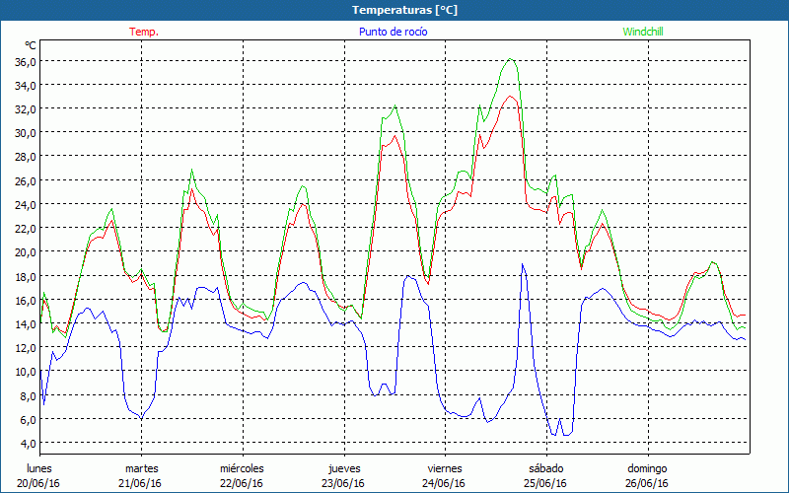The height and width of the screenshot is (493, 789).
Task: Click the highest red Temp. peak near 33°C
Action: click(x=510, y=96)
